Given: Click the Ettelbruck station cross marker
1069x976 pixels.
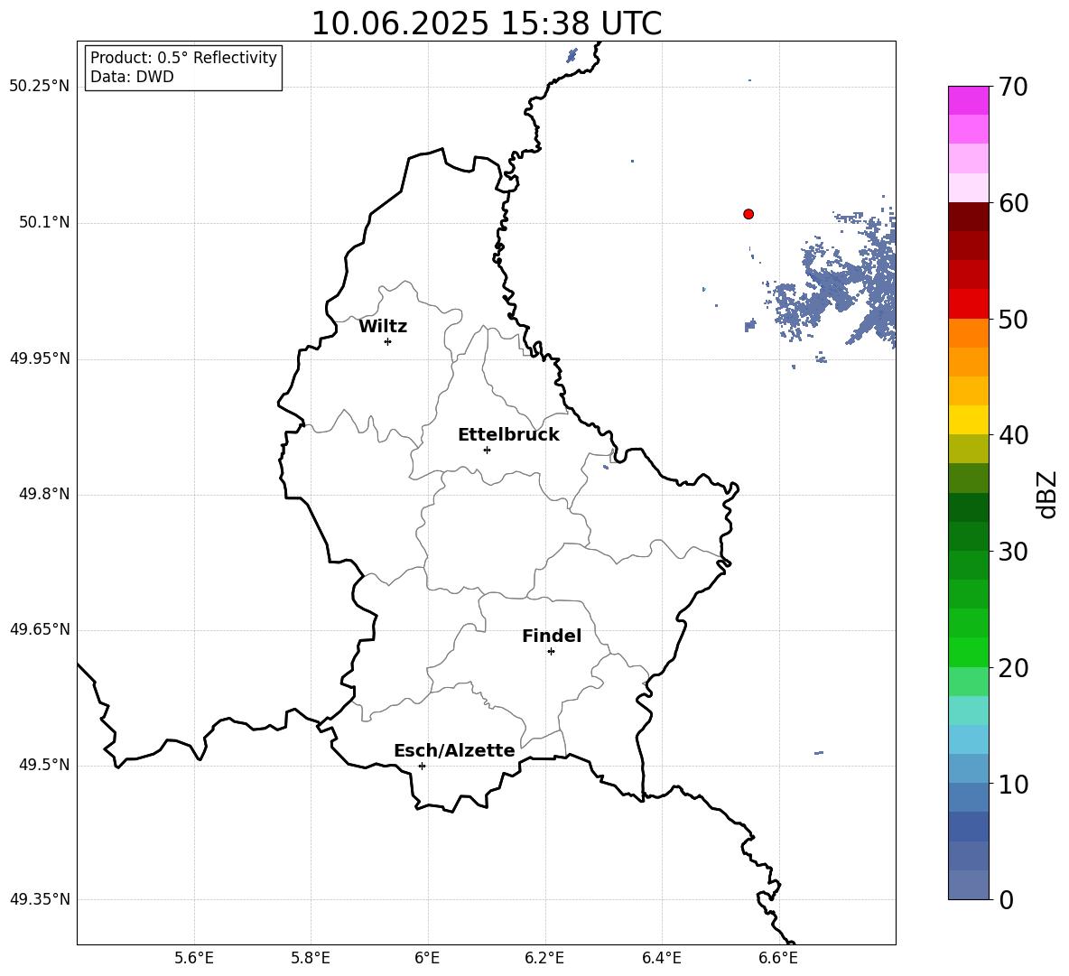Looking at the screenshot, I should (x=487, y=450).
